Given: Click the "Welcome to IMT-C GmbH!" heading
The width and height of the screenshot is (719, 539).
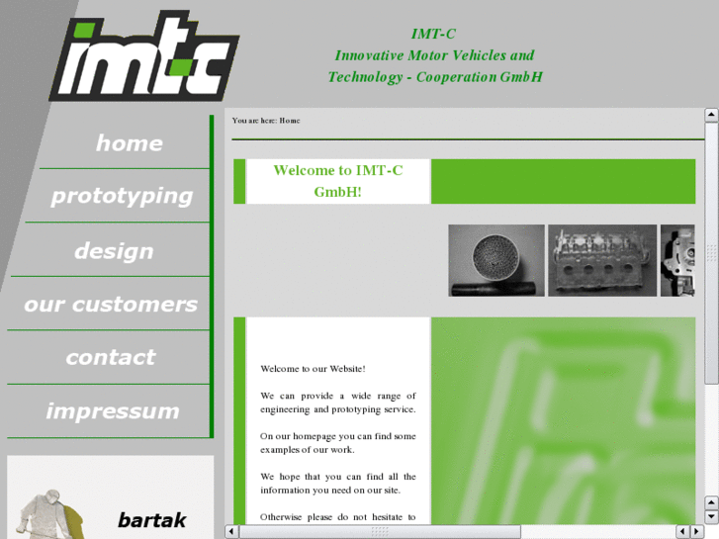Looking at the screenshot, I should (x=338, y=181).
